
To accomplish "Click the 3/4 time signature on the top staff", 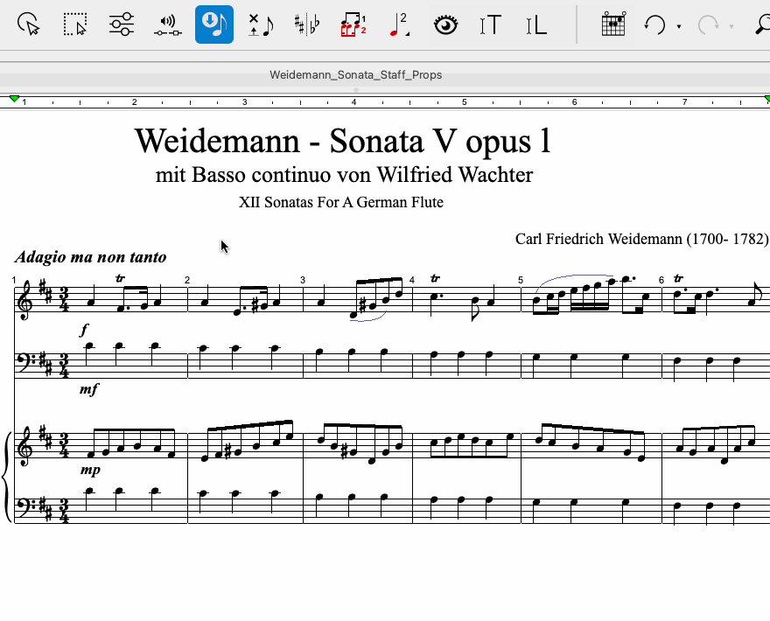I will click(65, 300).
